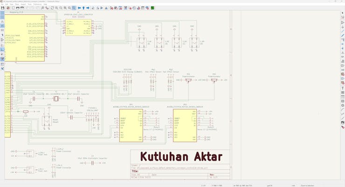Open the Find tool (magnifier with binoculars)
The height and width of the screenshot is (187, 345).
tap(42, 8)
